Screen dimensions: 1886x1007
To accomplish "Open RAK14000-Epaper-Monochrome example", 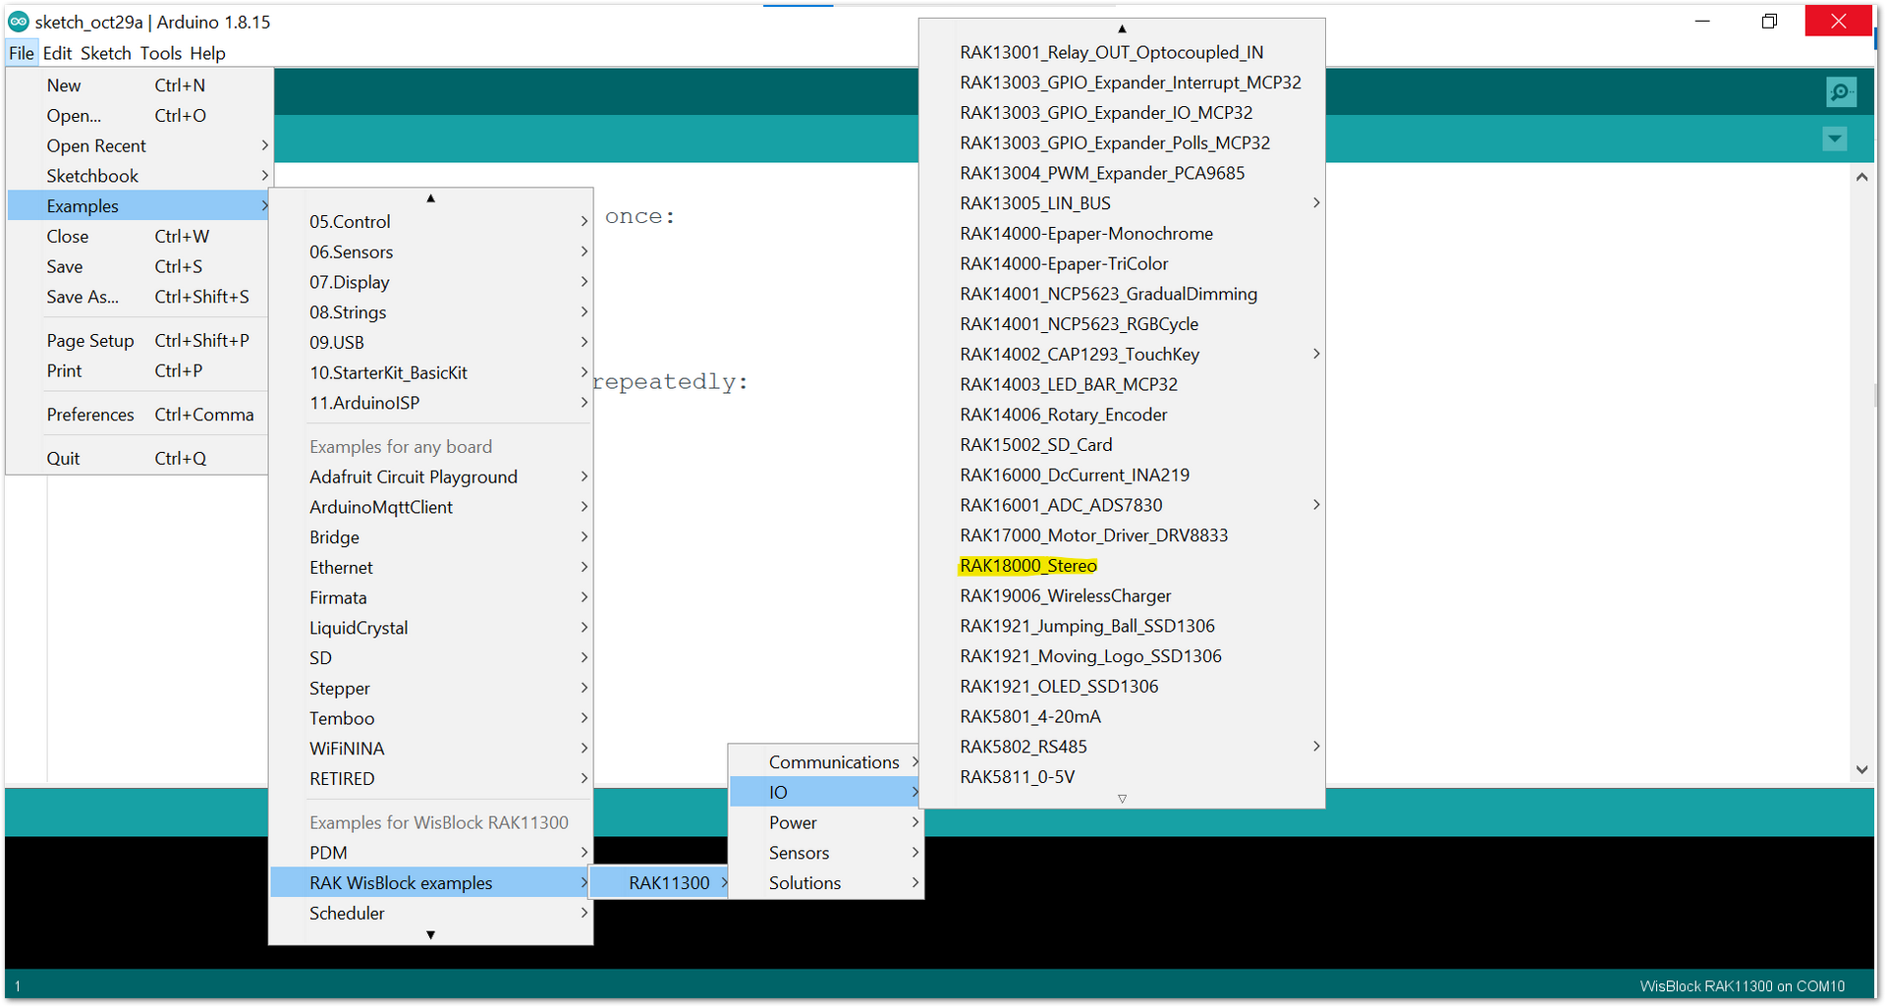I will 1122,234.
